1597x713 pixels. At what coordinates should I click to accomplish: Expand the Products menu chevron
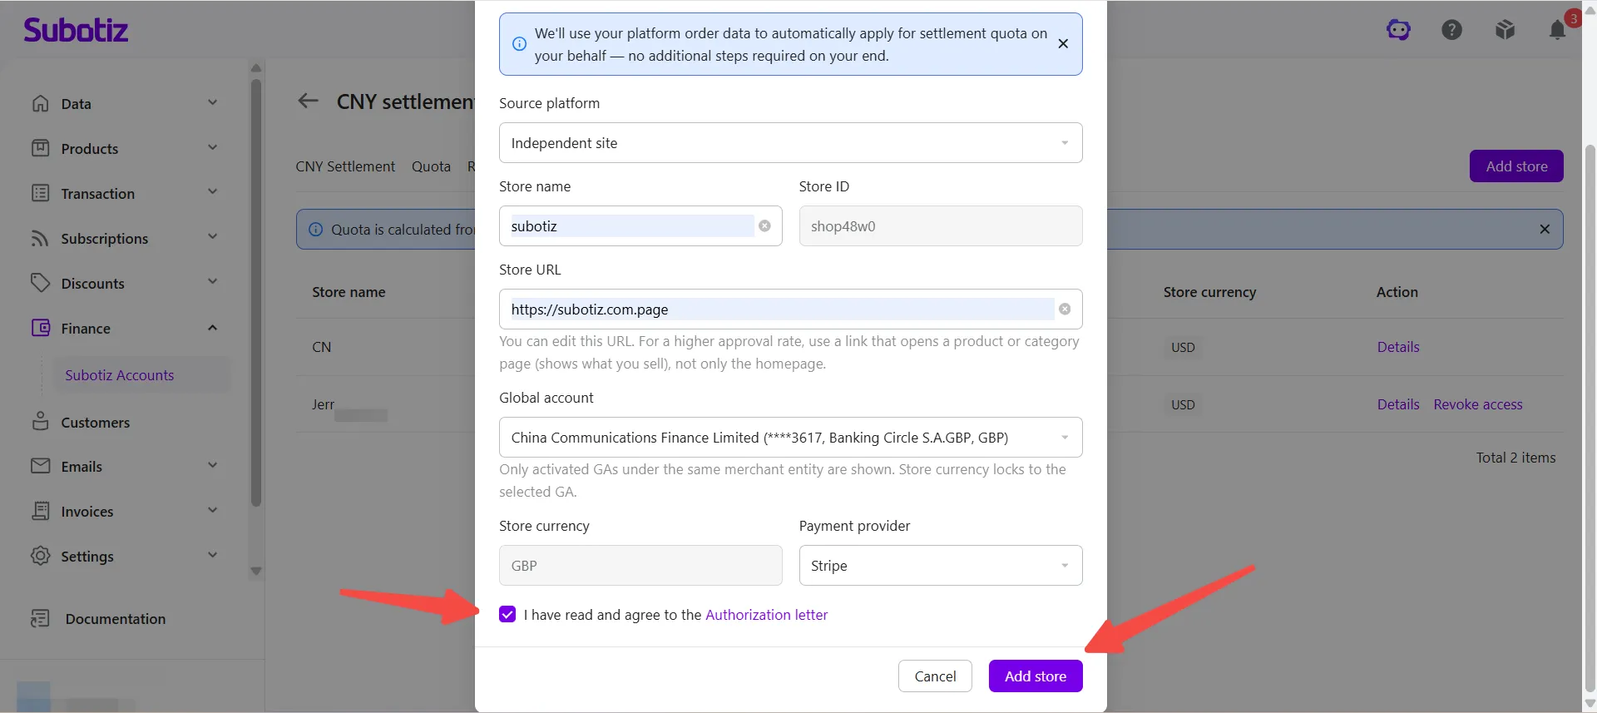(212, 147)
